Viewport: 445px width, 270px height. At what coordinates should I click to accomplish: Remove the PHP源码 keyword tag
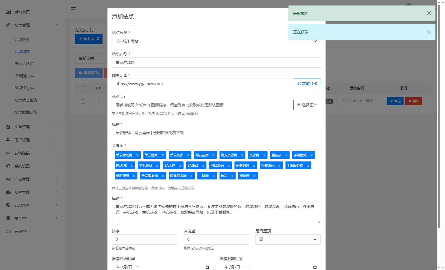279,166
